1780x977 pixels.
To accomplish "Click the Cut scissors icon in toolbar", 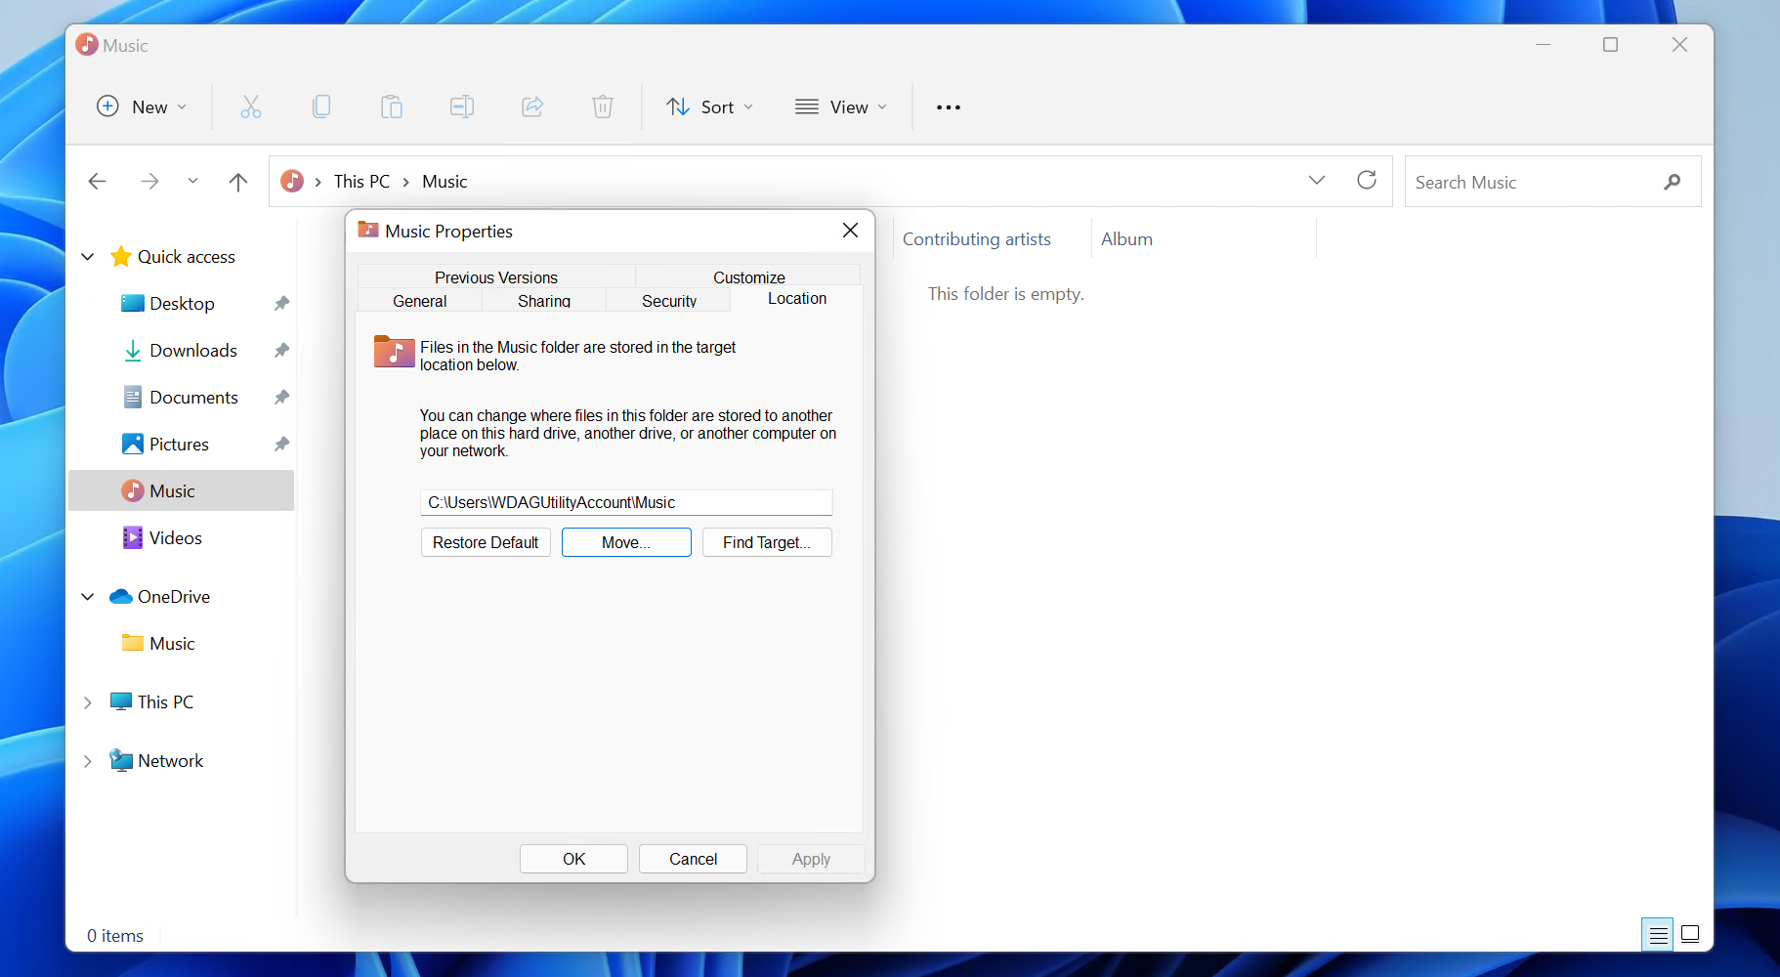I will point(251,107).
